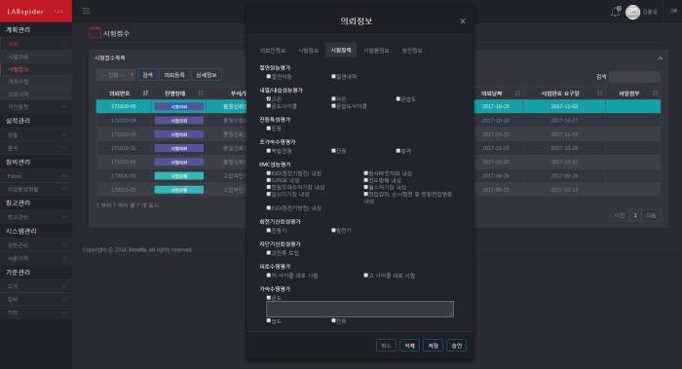Screen dimensions: 682x369
Task: Switch to the 시험정보 tab
Action: [309, 51]
